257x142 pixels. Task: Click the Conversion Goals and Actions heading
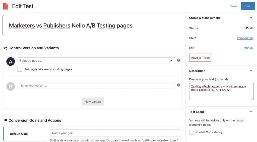[35, 120]
